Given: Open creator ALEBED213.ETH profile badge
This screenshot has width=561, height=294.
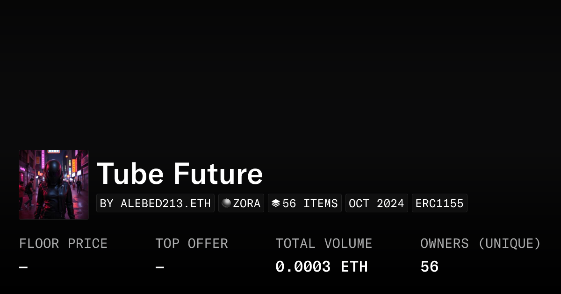Looking at the screenshot, I should [x=155, y=203].
